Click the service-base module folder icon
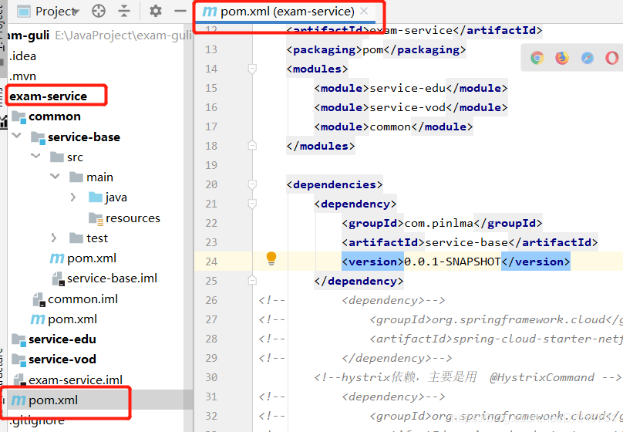Image resolution: width=623 pixels, height=432 pixels. [x=38, y=137]
